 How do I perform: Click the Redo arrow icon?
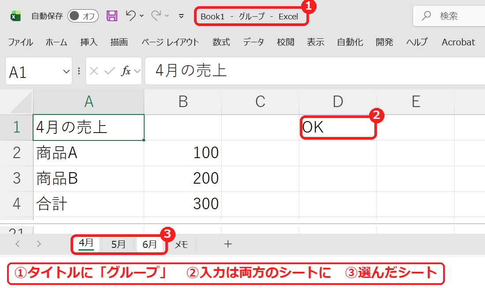(156, 15)
